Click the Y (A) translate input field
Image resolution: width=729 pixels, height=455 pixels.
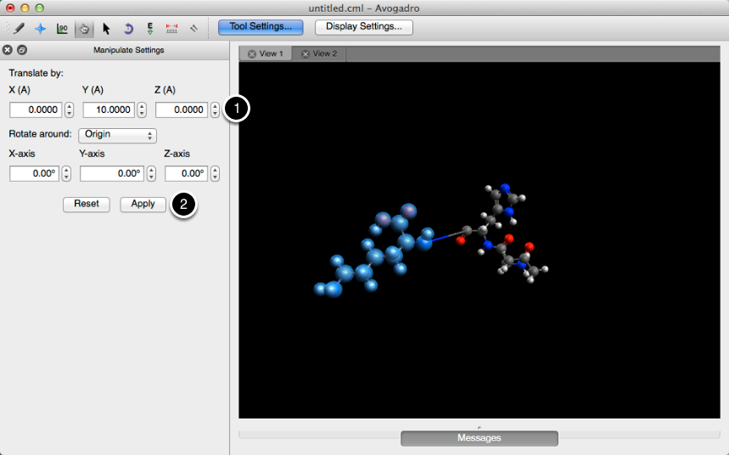coord(109,110)
